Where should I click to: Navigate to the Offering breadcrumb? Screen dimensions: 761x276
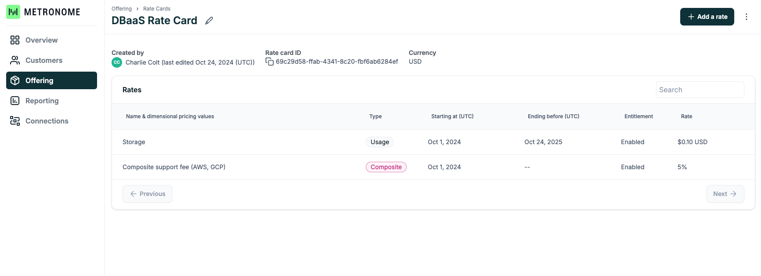coord(121,9)
